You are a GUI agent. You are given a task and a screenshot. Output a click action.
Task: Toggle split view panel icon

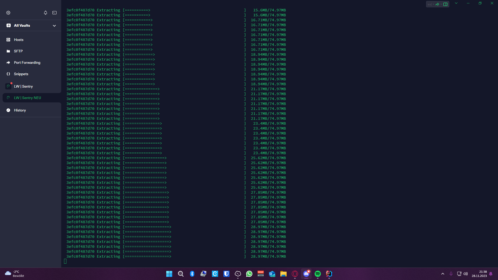(x=445, y=4)
